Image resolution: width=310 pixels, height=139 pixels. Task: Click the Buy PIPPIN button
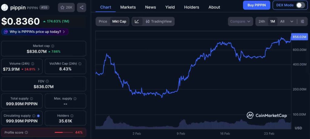click(x=256, y=5)
